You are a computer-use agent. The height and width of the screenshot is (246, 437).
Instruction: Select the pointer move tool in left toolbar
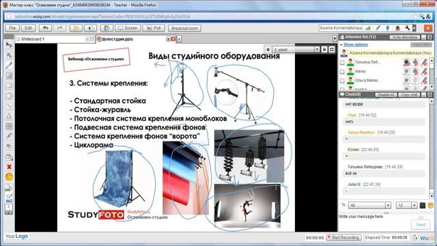9,44
